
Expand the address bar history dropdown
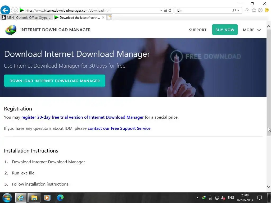[x=161, y=10]
